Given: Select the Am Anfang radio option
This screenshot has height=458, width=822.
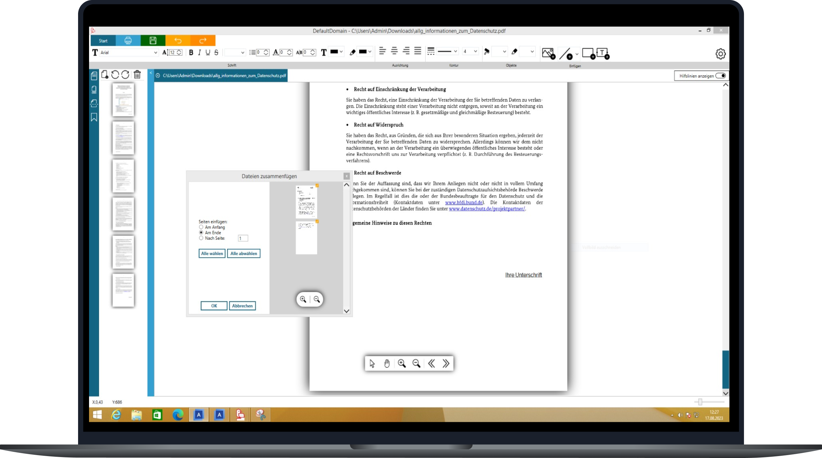Looking at the screenshot, I should coord(201,227).
